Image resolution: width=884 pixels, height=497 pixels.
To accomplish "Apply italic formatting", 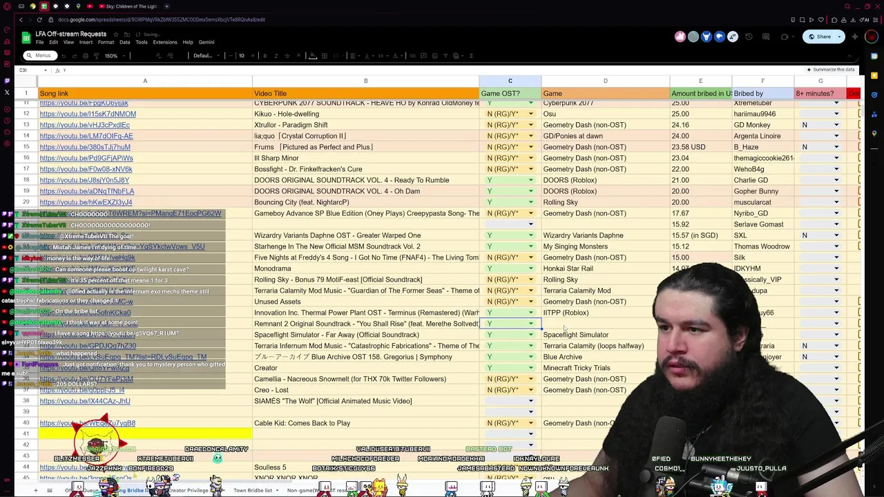I will (x=276, y=56).
